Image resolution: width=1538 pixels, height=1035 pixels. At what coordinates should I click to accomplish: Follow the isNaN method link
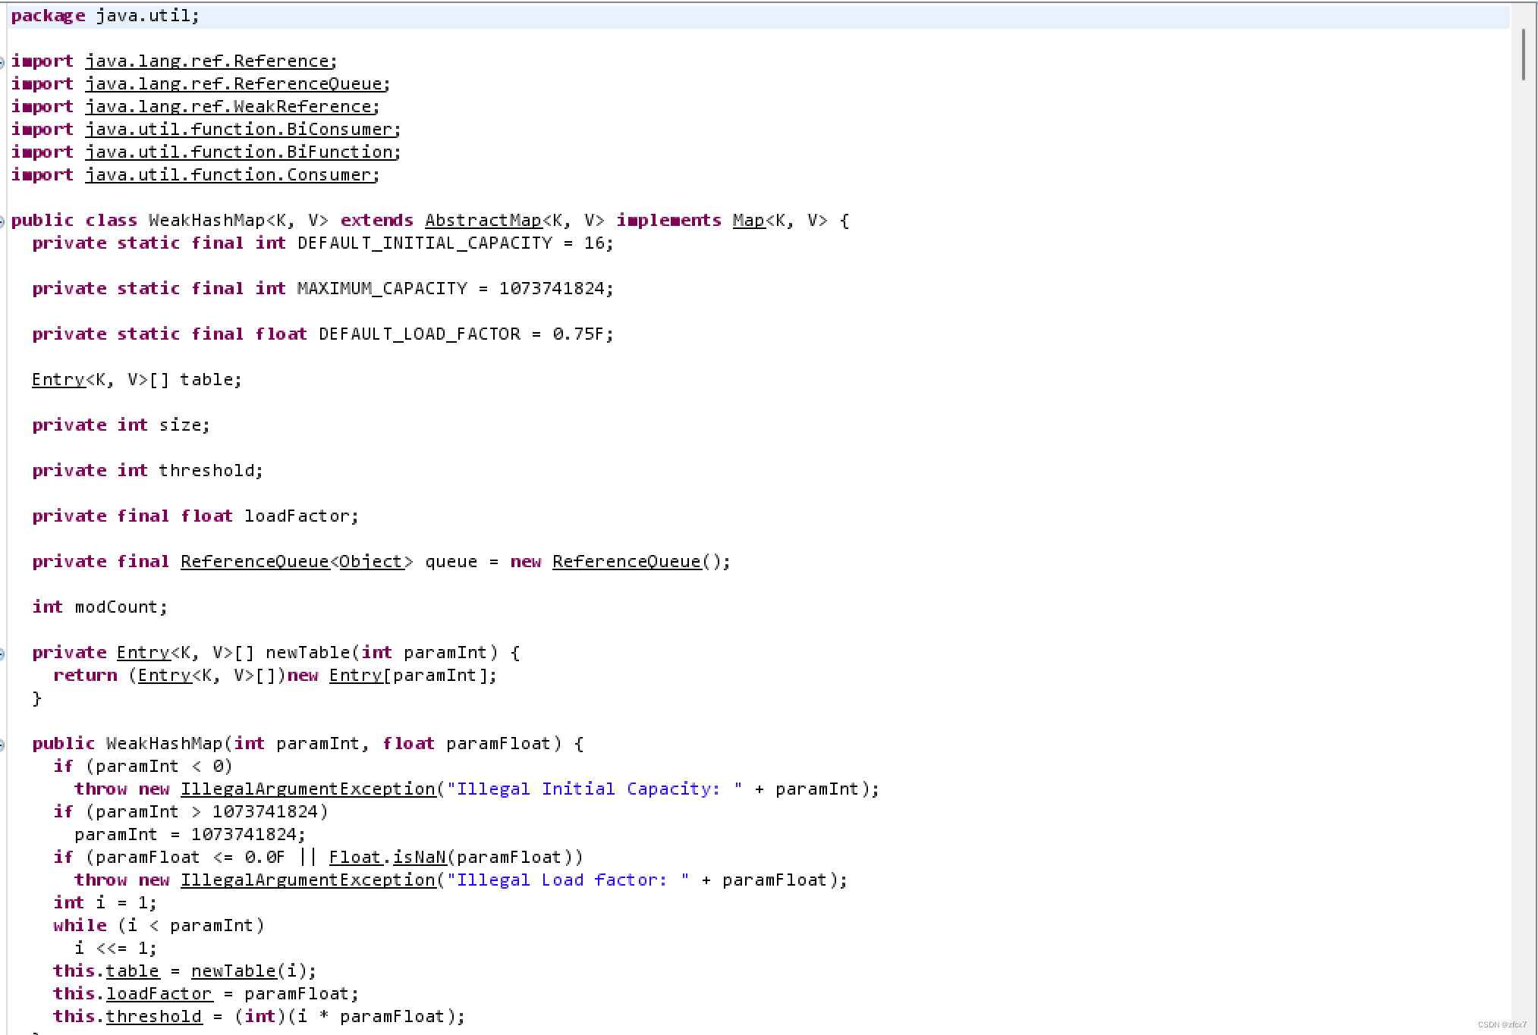419,858
